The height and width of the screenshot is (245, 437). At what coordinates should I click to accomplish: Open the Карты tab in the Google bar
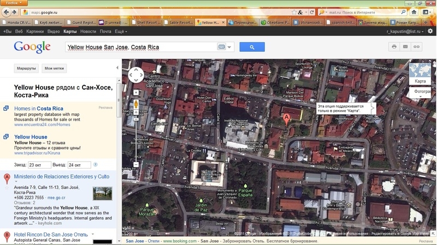[70, 32]
